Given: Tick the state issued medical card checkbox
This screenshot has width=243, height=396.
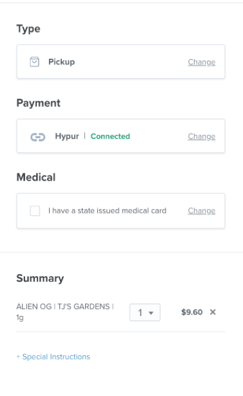Looking at the screenshot, I should [35, 211].
